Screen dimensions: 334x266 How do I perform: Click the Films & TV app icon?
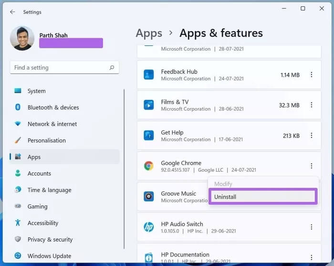(x=149, y=105)
